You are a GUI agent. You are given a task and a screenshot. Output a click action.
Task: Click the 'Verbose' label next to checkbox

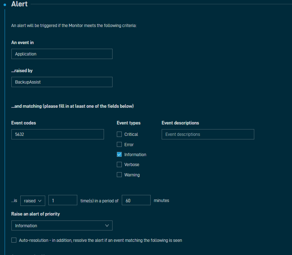[x=132, y=165]
